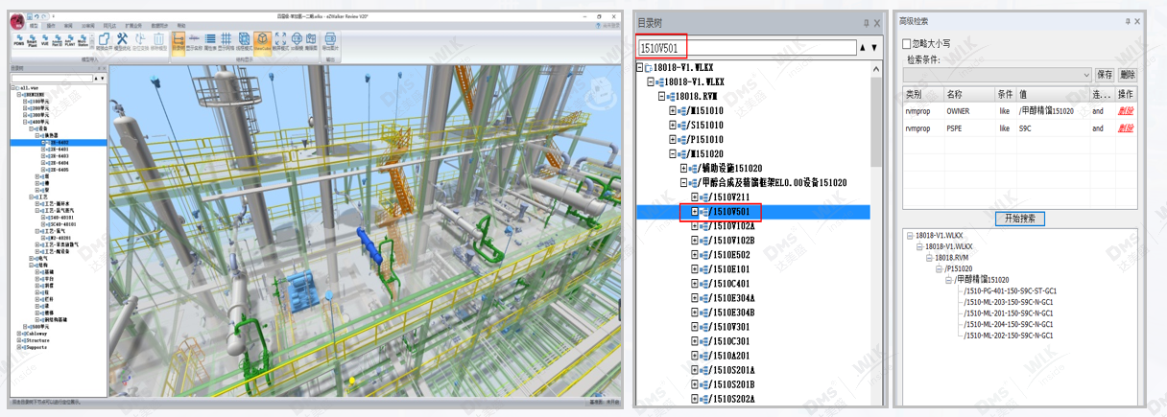Expand the /1510V211 node
This screenshot has width=1167, height=417.
(696, 197)
